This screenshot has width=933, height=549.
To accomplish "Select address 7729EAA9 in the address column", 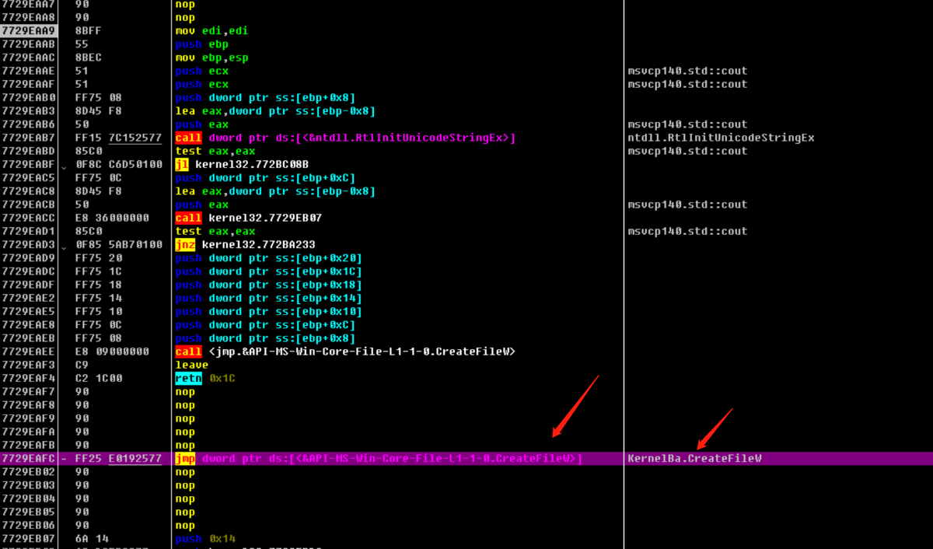I will pos(28,31).
